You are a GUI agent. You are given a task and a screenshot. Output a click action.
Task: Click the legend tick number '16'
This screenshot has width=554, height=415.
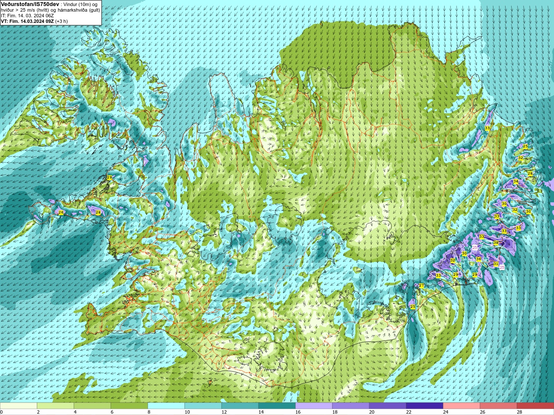298,412
